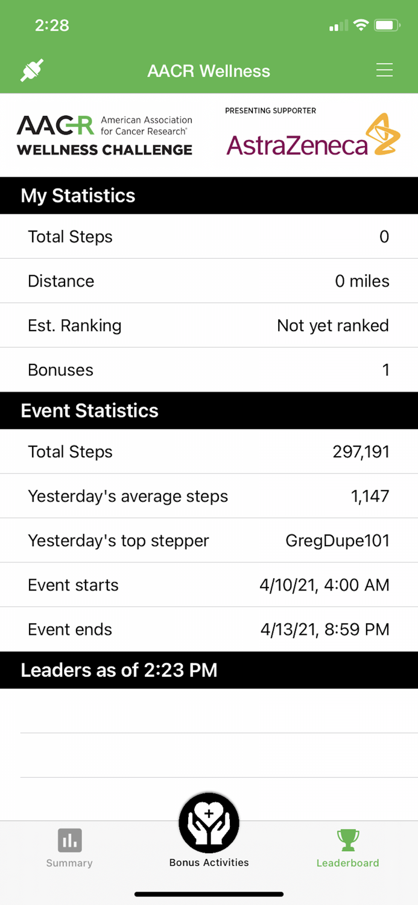The image size is (418, 905).
Task: Tap the AstraZeneca supporter logo
Action: tap(312, 137)
